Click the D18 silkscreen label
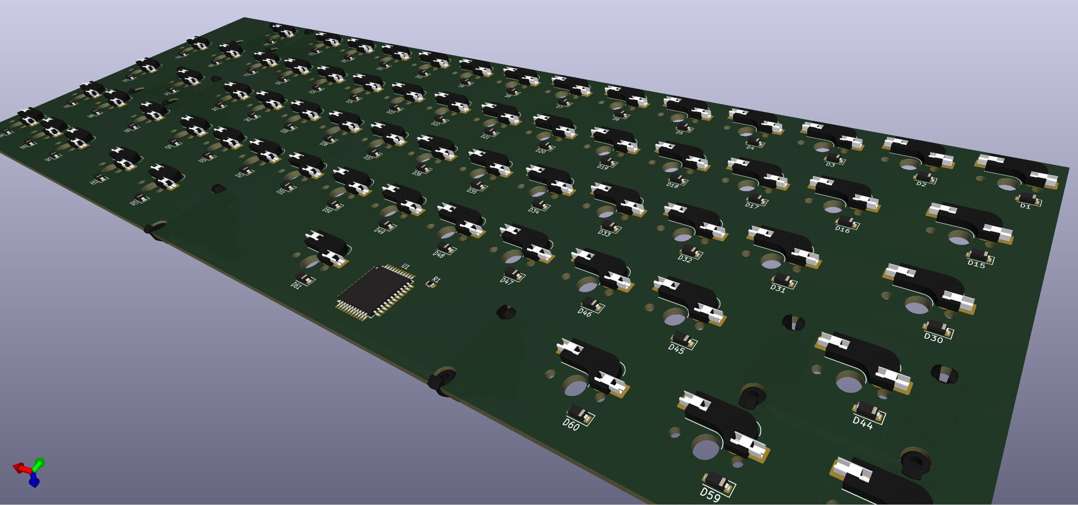The height and width of the screenshot is (505, 1078). point(673,185)
